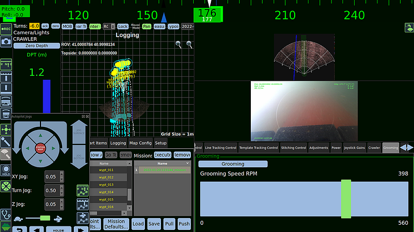The image size is (414, 232).
Task: Select the 2022-01-20 mission row
Action: coord(164,170)
